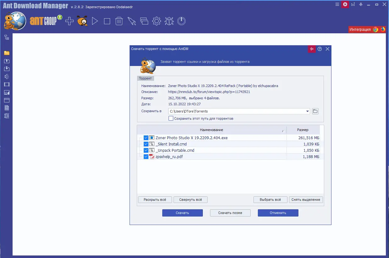Start downloads with the play triangle icon

(95, 21)
